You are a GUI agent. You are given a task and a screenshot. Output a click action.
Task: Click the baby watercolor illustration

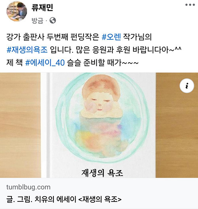tap(102, 117)
